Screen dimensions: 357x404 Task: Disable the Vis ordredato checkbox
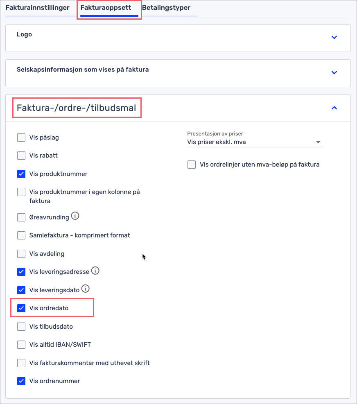21,308
